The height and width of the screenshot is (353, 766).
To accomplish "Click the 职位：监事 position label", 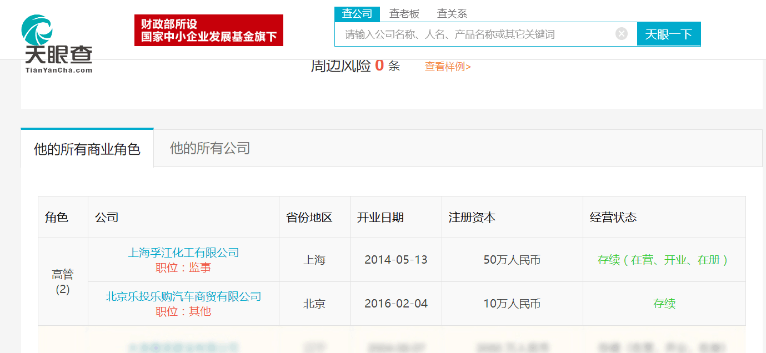I will click(183, 268).
